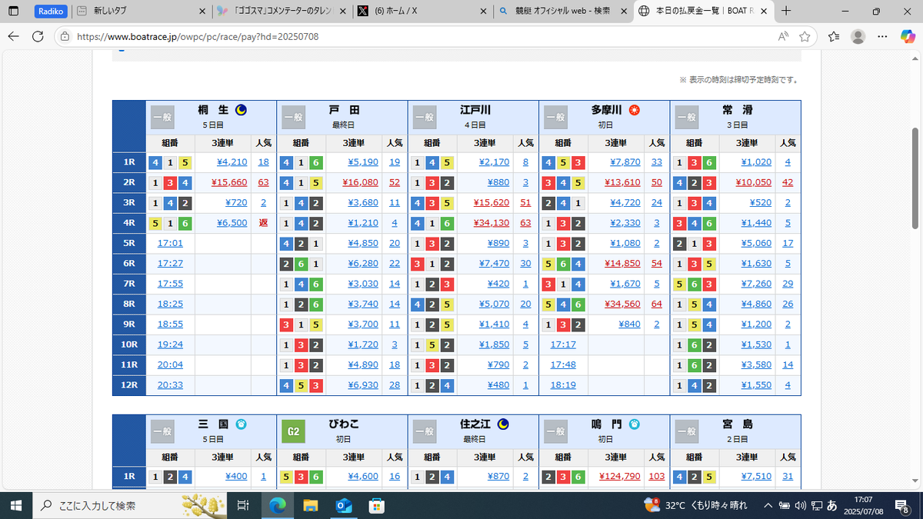Open the weather widget showing 32°C

click(695, 505)
